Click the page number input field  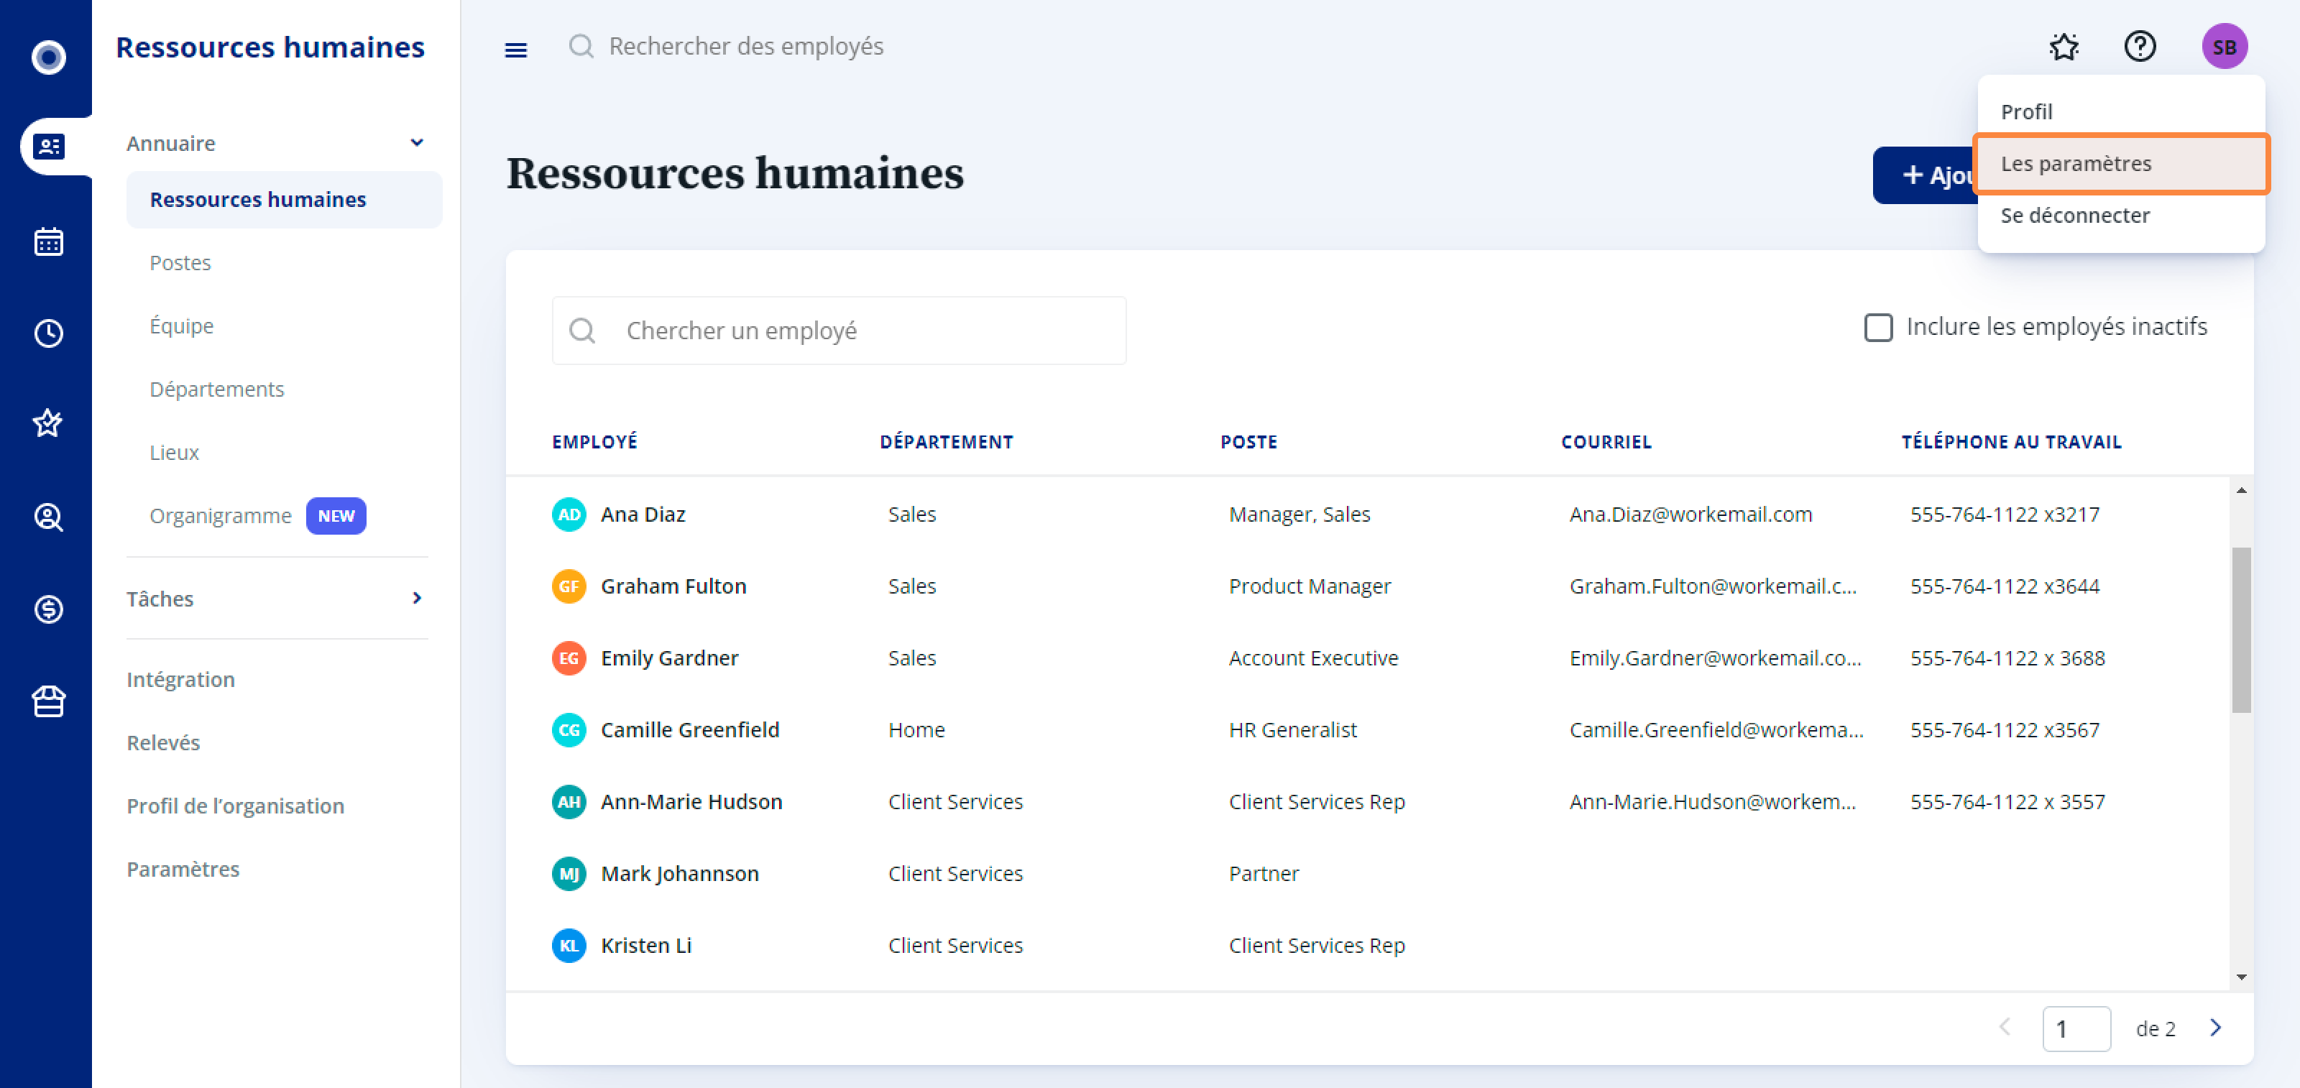coord(2076,1028)
